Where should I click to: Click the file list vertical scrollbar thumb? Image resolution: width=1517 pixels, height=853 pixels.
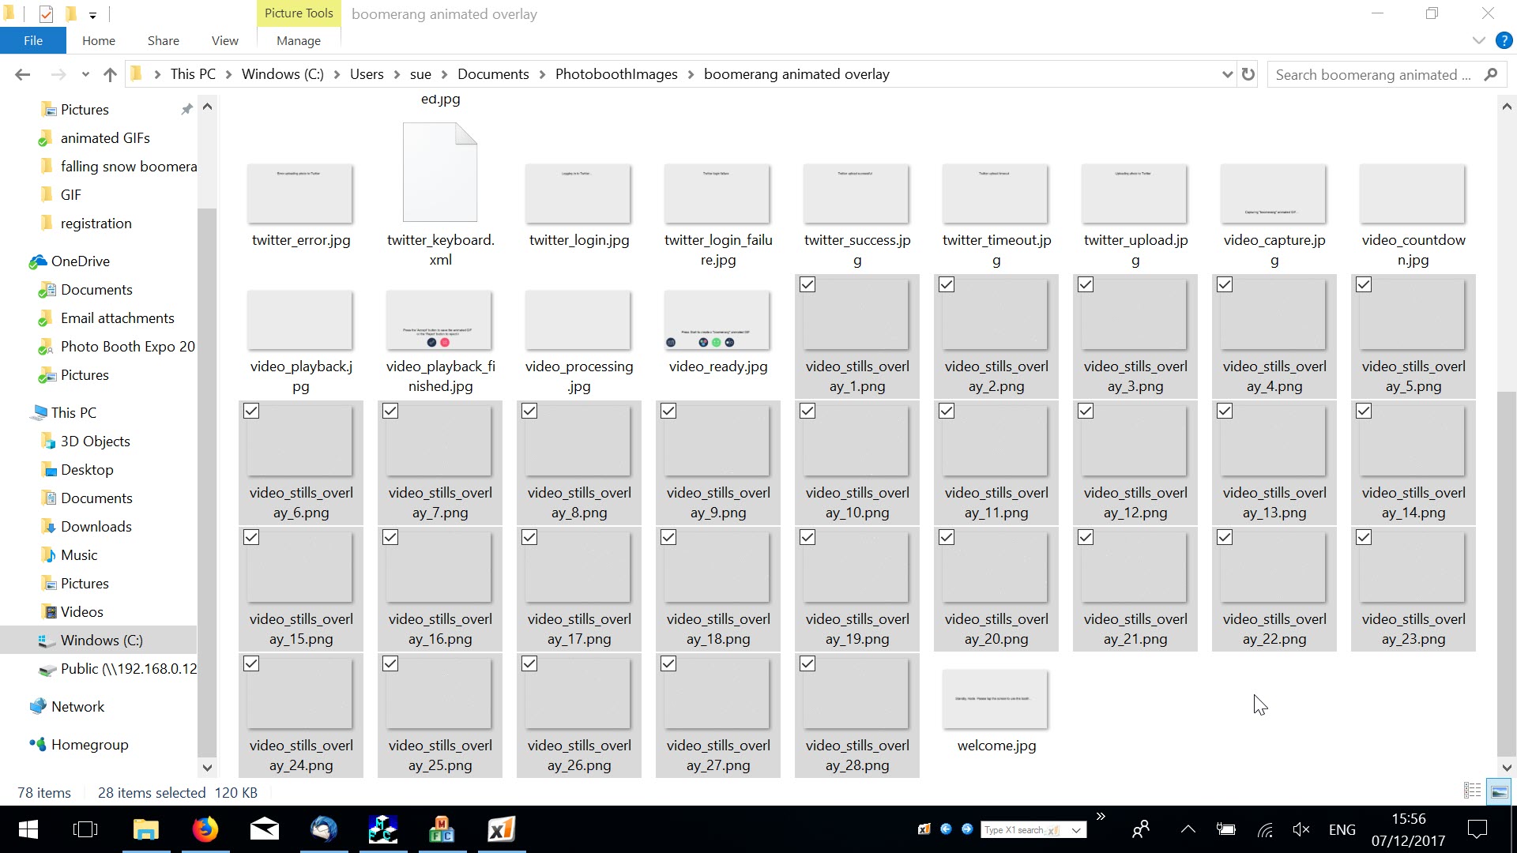(1507, 573)
